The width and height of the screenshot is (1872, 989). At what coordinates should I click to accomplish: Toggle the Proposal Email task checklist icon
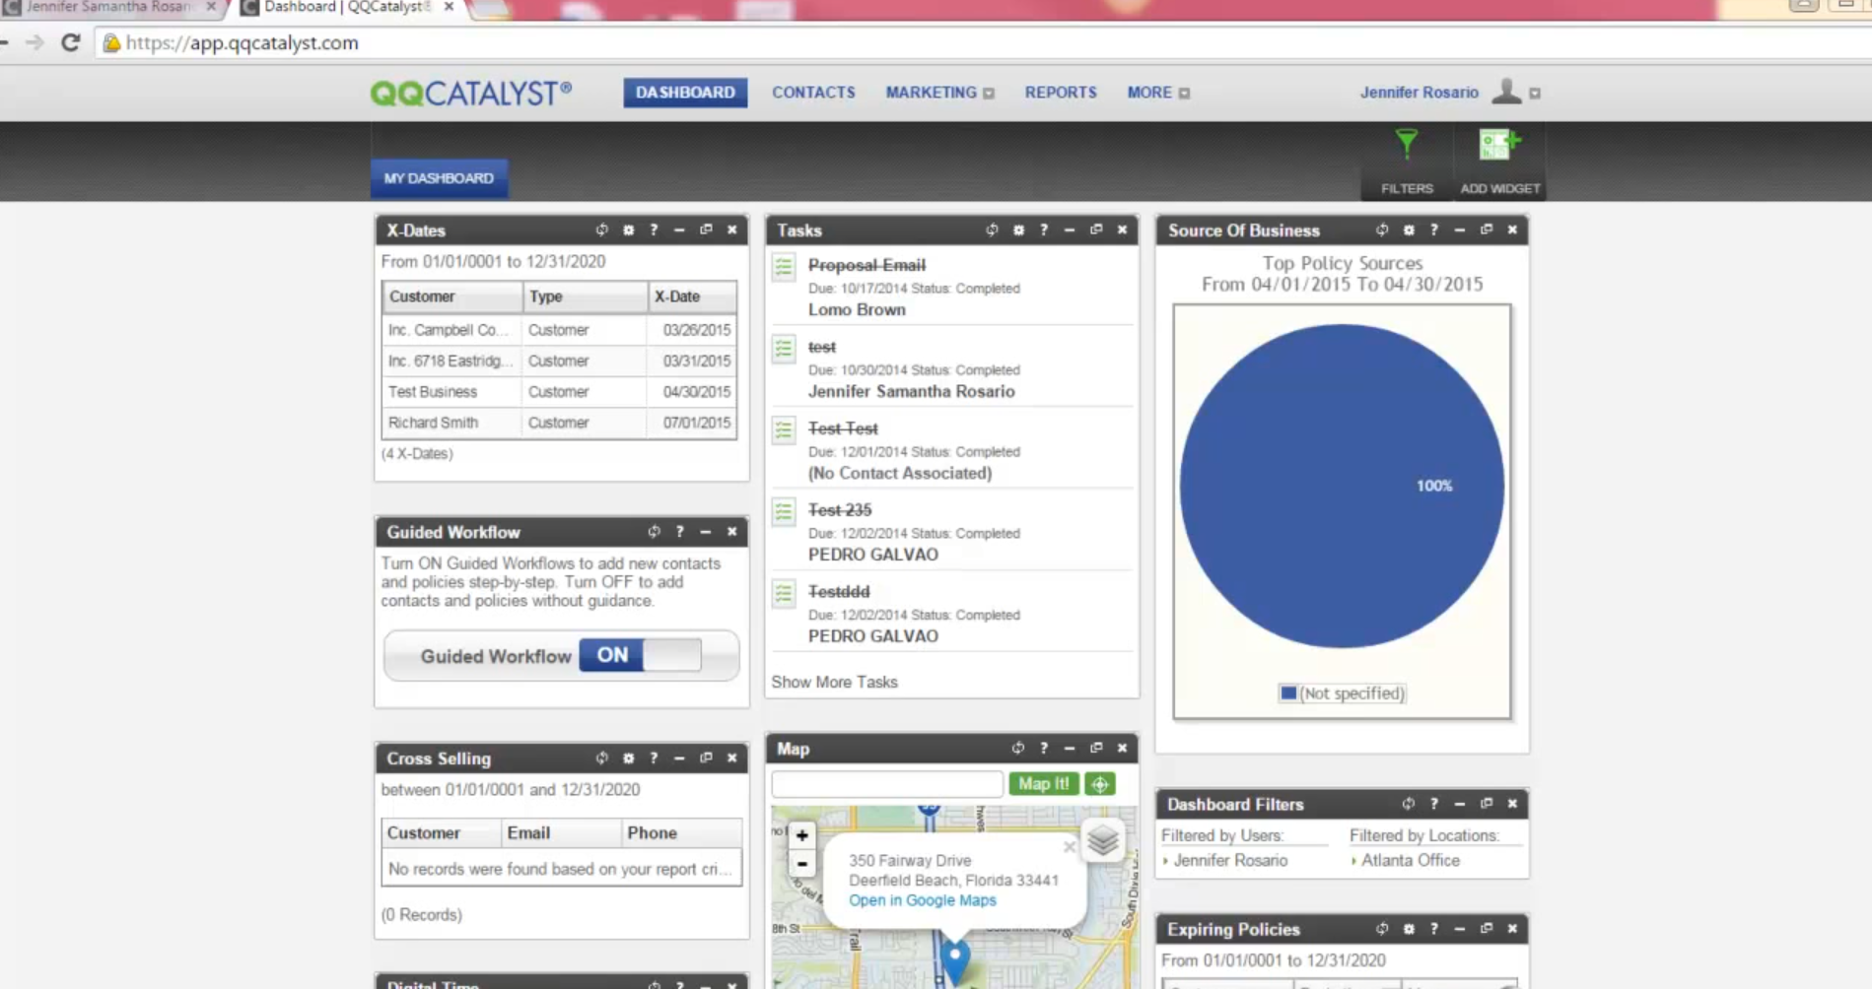[x=784, y=266]
